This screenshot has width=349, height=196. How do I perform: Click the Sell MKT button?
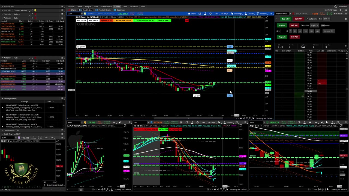tap(298, 19)
